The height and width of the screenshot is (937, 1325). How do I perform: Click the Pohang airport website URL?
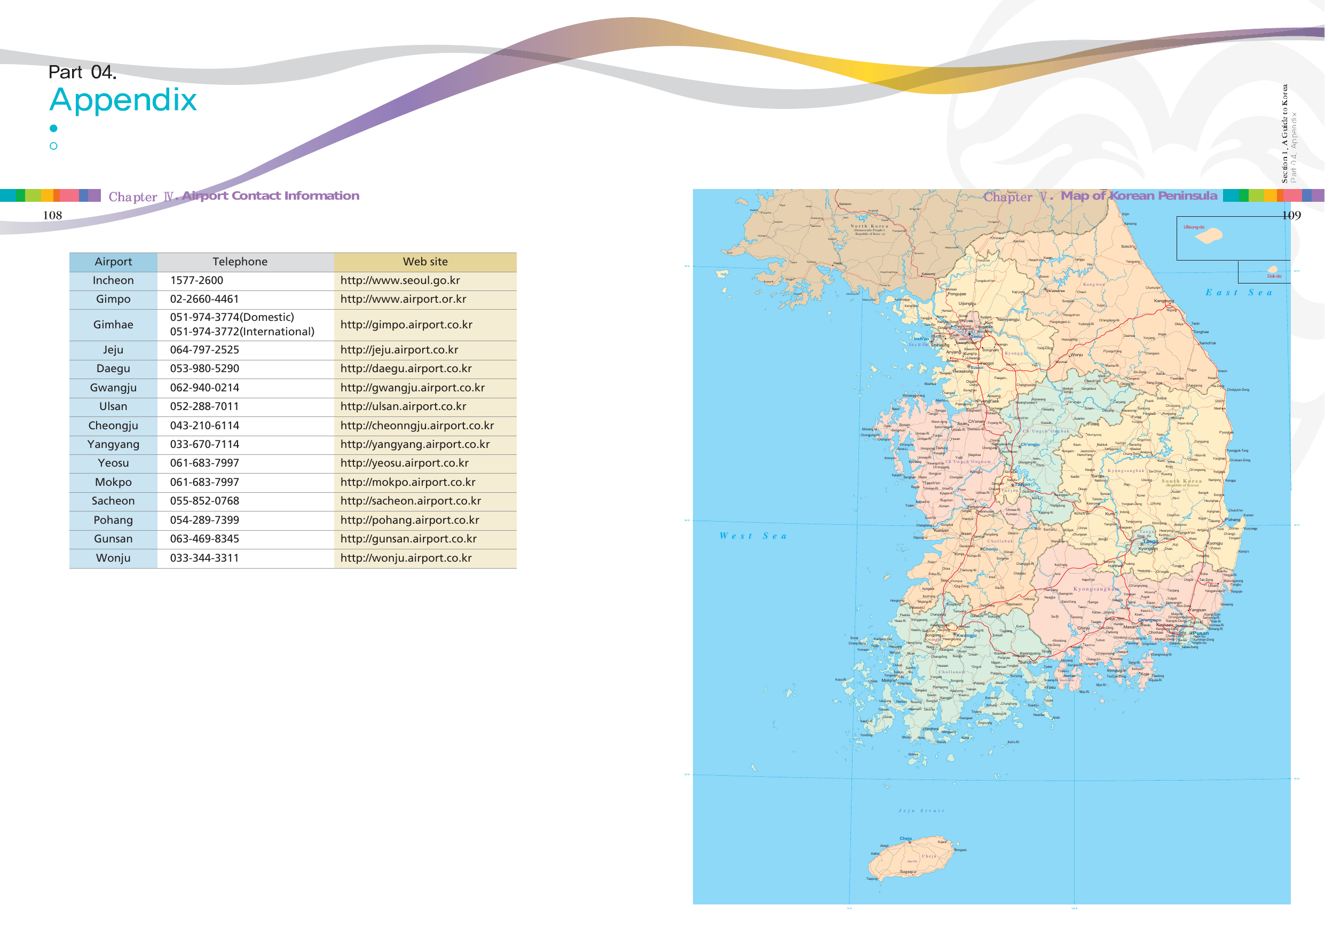[409, 520]
